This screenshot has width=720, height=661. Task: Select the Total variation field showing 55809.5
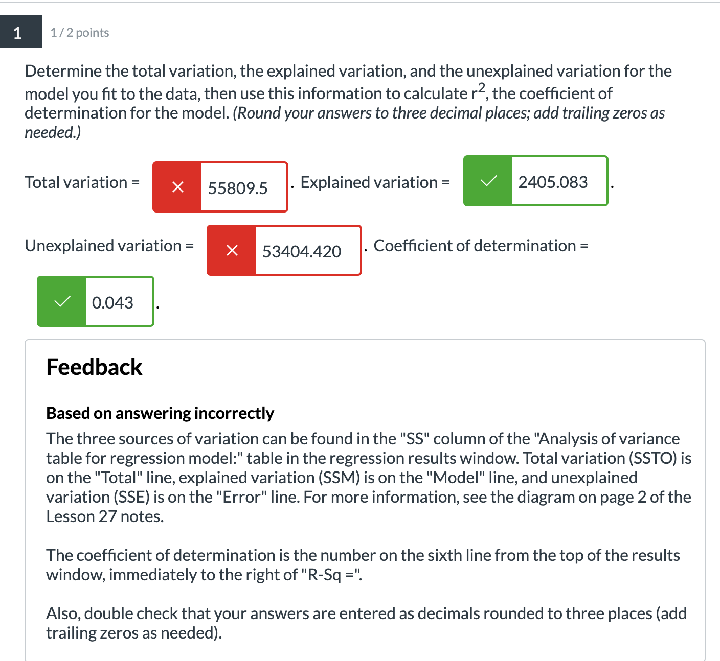pyautogui.click(x=244, y=187)
